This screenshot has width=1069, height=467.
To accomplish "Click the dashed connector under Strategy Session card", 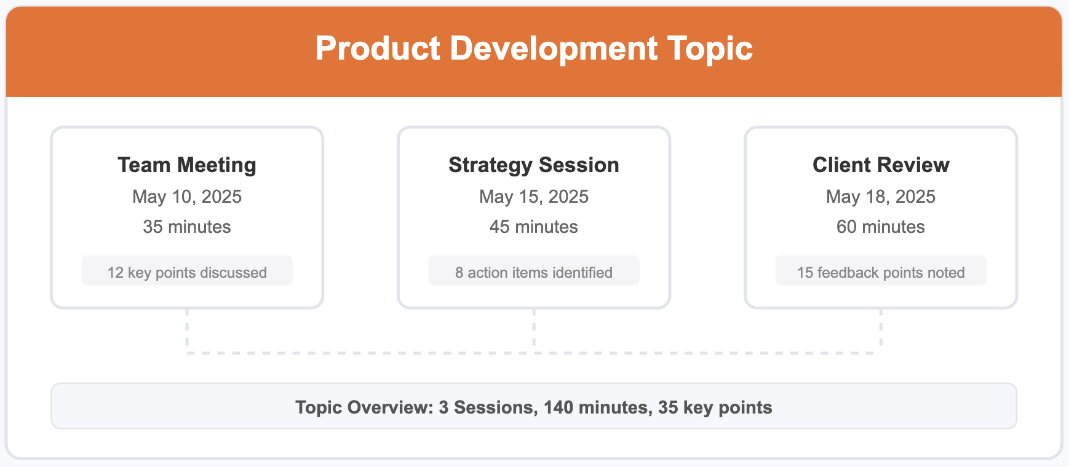I will [534, 330].
